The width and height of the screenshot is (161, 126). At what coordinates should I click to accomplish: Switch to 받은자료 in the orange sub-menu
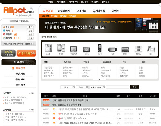(x=54, y=16)
